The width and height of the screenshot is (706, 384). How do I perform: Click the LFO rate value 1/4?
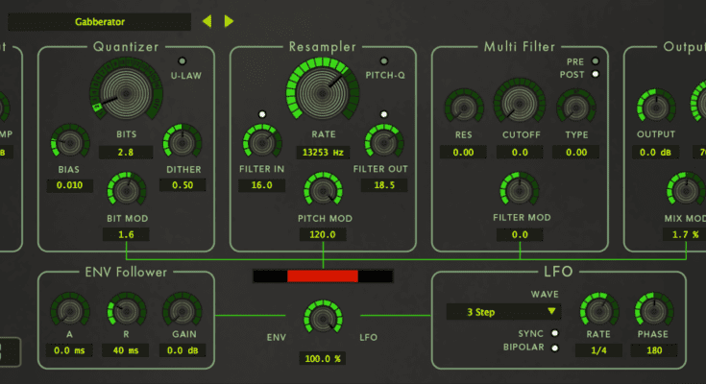pos(596,350)
